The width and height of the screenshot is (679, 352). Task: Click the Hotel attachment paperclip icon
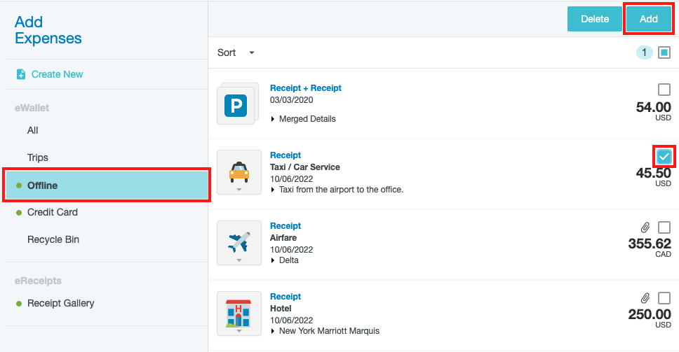[x=645, y=298]
